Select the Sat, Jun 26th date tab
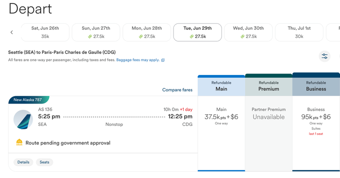 (x=45, y=33)
